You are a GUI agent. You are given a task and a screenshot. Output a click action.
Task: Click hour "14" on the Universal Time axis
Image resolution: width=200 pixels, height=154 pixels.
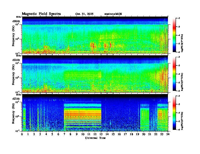pos(107,134)
